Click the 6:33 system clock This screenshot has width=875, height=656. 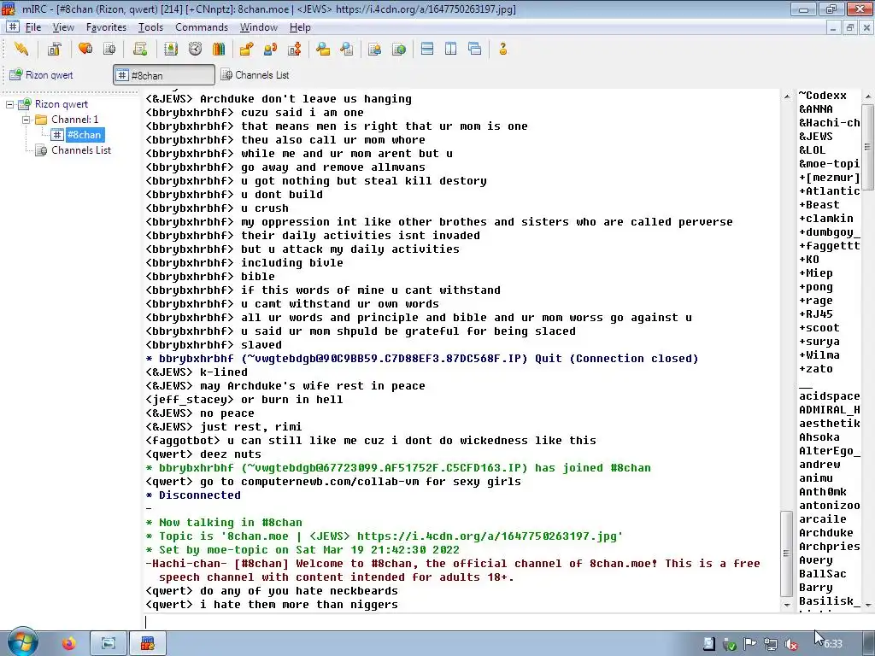pyautogui.click(x=832, y=644)
